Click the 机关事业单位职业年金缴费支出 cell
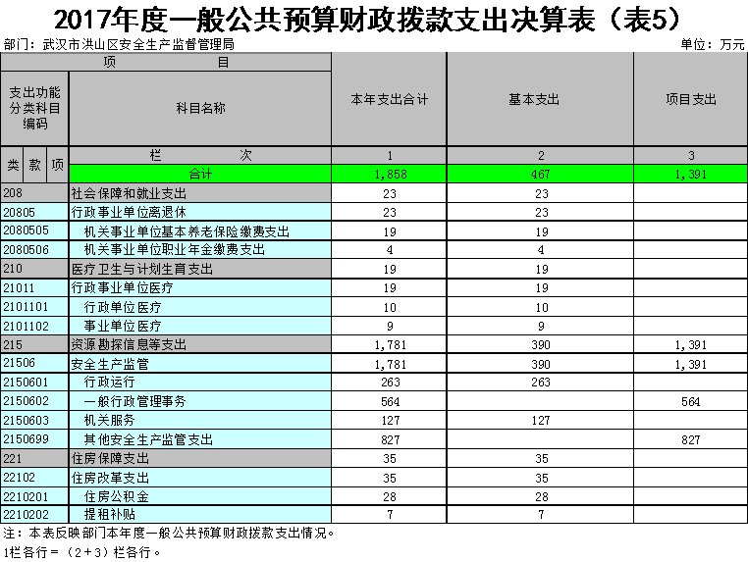The width and height of the screenshot is (748, 562). 199,250
